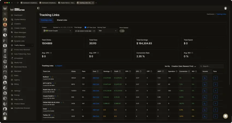Open the user profile icon top right

click(x=225, y=8)
